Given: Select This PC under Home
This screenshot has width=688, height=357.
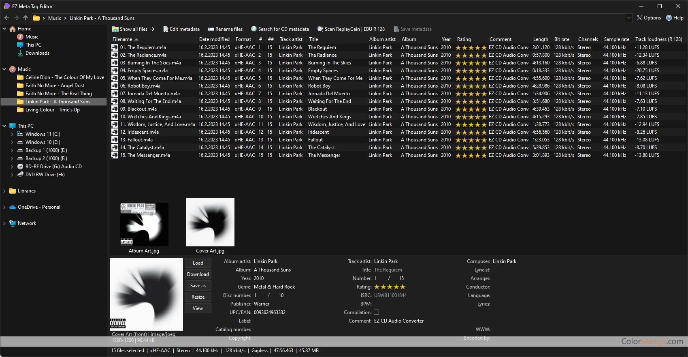Looking at the screenshot, I should tap(33, 45).
